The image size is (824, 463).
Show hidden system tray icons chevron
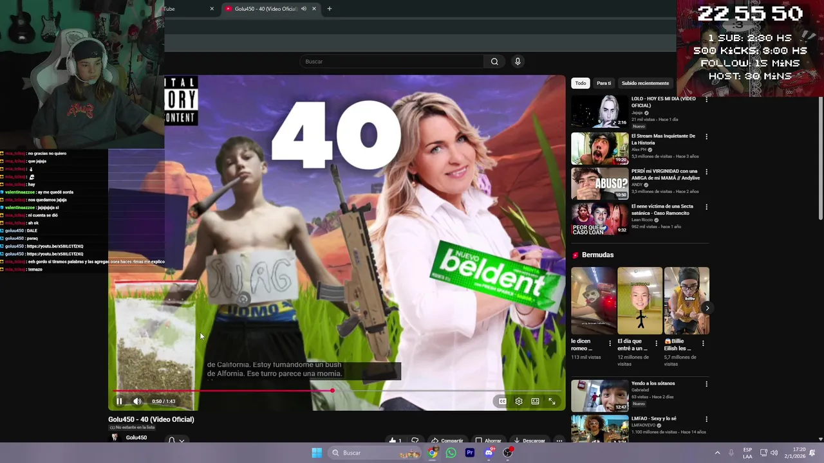pos(717,453)
